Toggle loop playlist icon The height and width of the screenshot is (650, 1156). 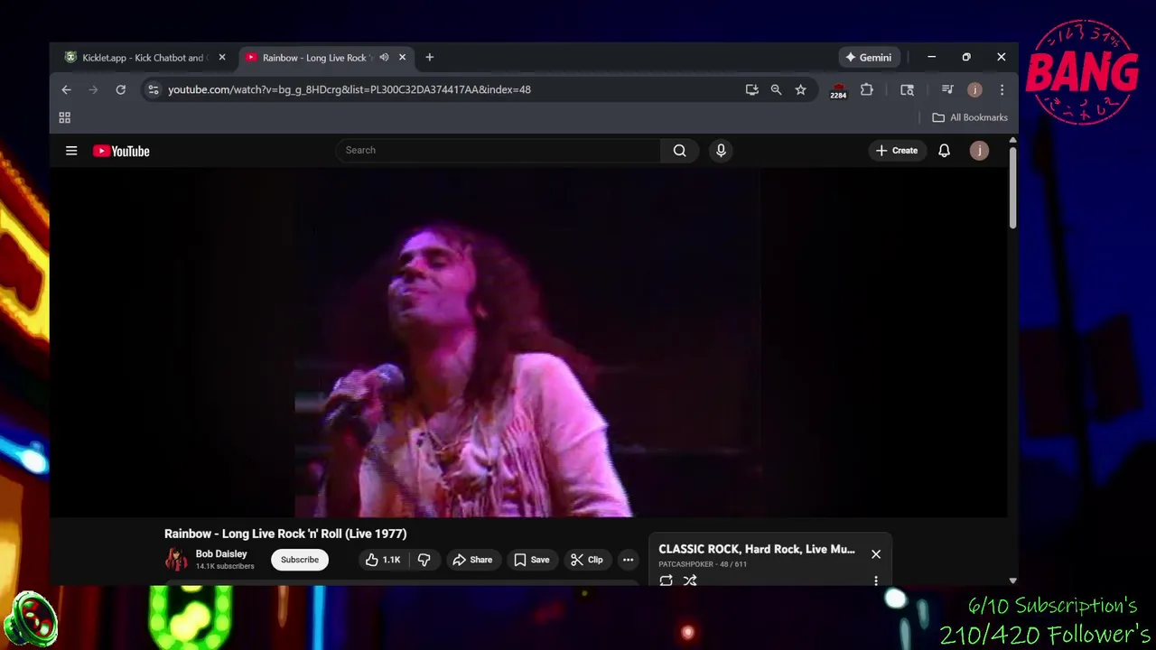tap(666, 580)
